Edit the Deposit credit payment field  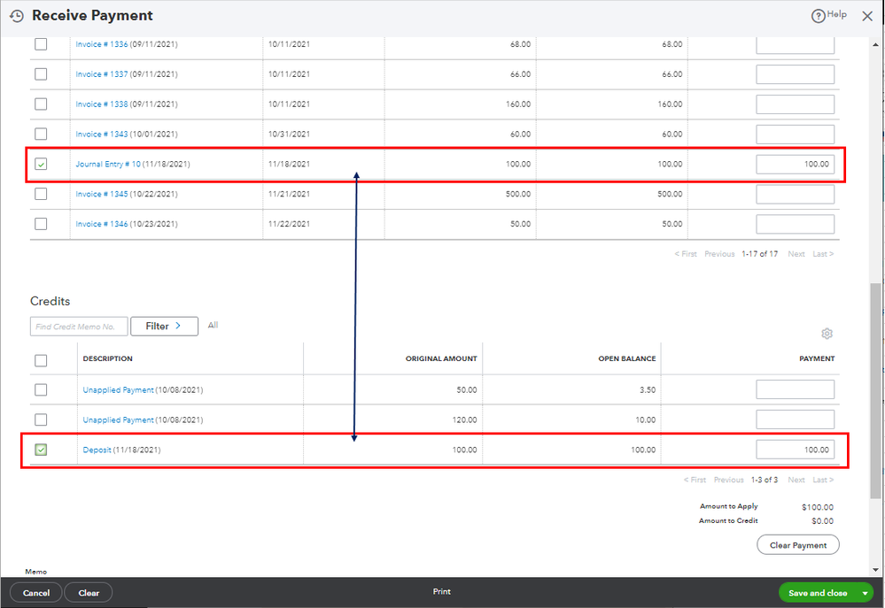click(x=795, y=450)
